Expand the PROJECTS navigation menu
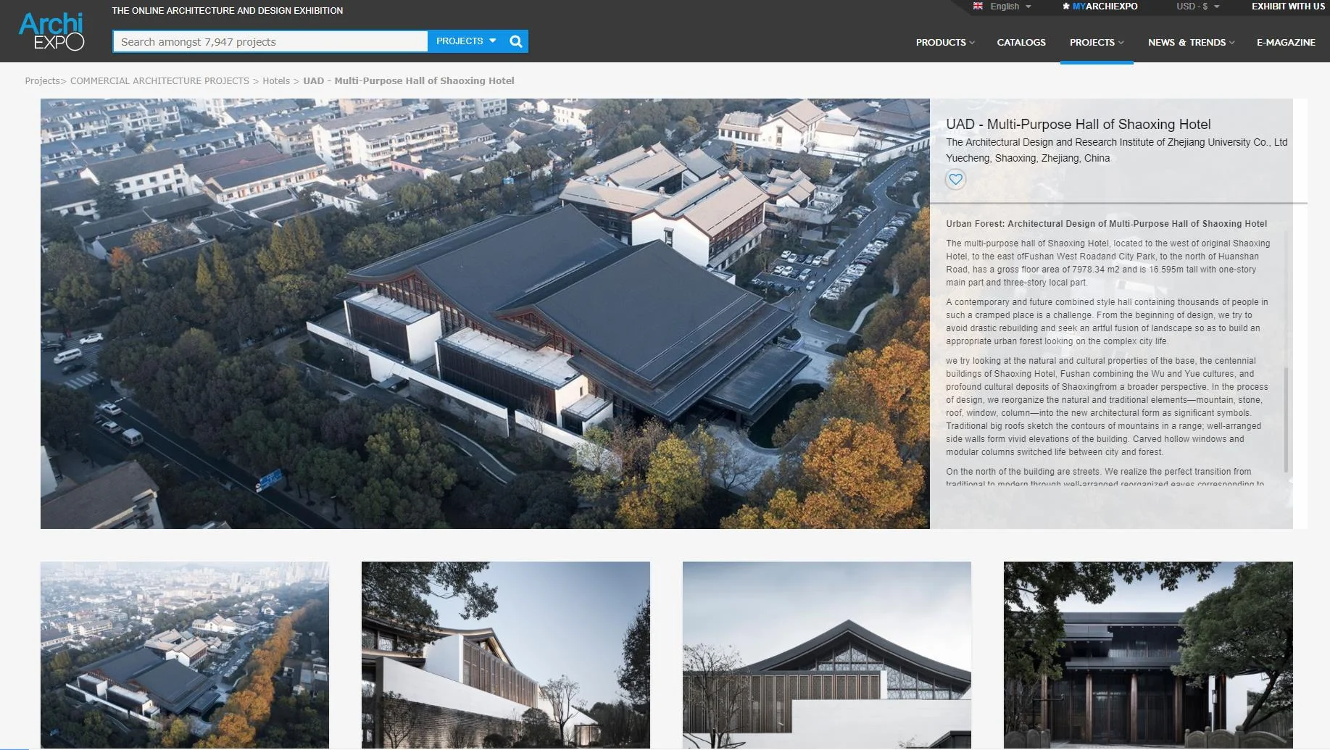The height and width of the screenshot is (750, 1330). [x=1097, y=43]
